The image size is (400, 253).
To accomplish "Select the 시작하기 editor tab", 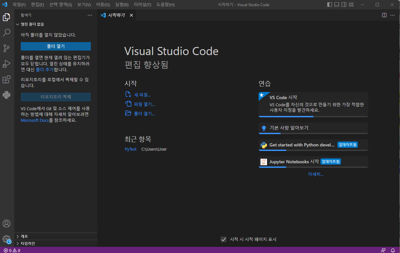I will pos(117,15).
